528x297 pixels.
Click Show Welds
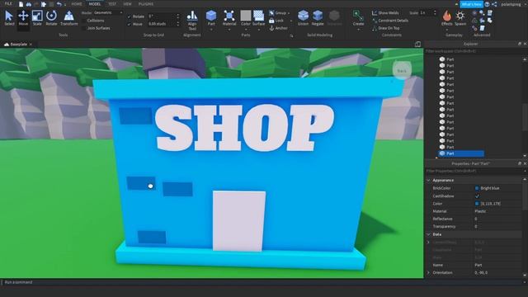pyautogui.click(x=385, y=13)
